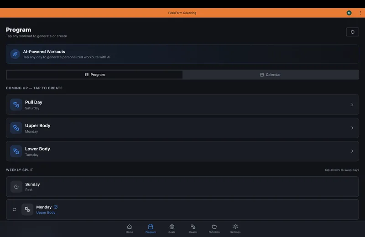
Task: Open the Pull Day Saturday workout
Action: click(182, 105)
